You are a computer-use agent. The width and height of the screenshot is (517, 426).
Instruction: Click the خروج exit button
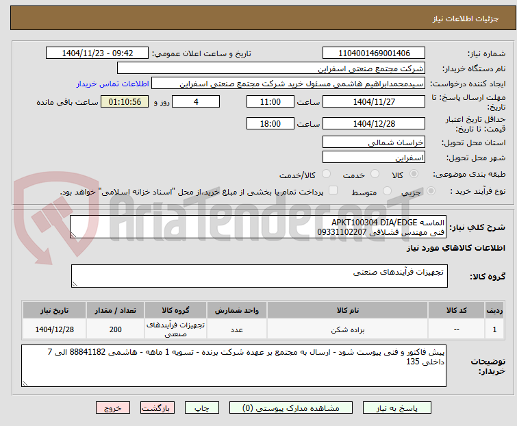(x=113, y=408)
